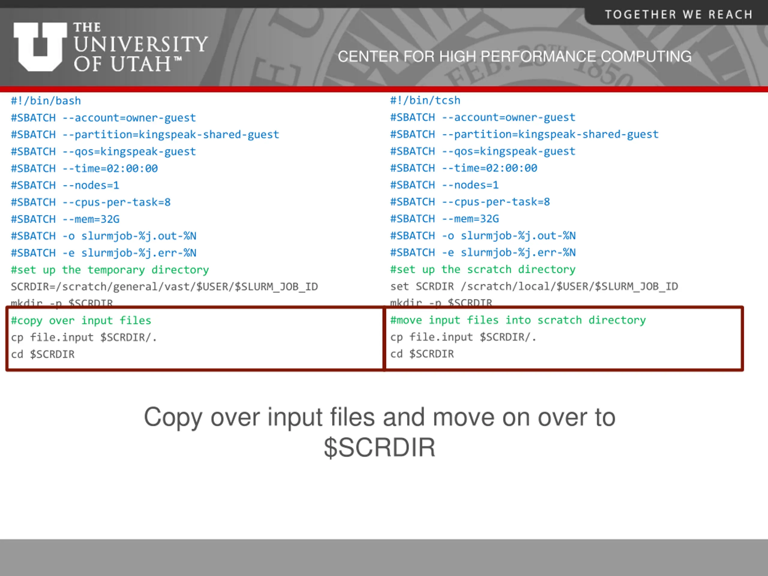Click '#set up the temporary directory' comment

[110, 270]
